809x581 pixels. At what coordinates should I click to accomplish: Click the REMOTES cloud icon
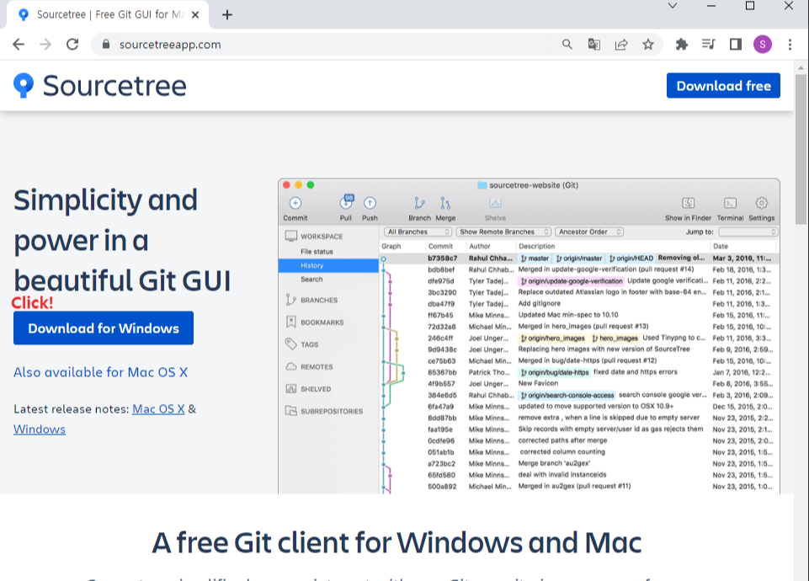291,366
